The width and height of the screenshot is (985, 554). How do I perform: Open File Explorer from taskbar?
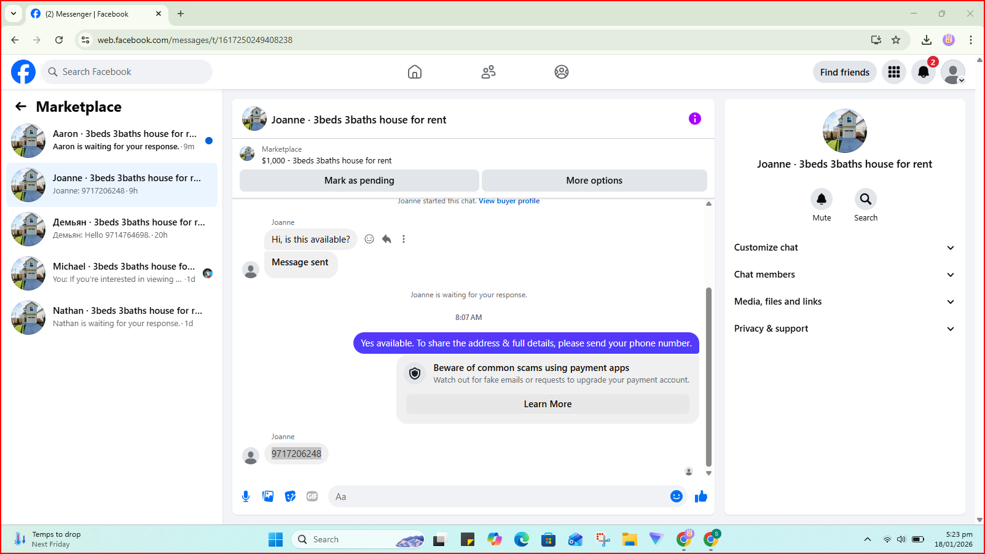630,539
